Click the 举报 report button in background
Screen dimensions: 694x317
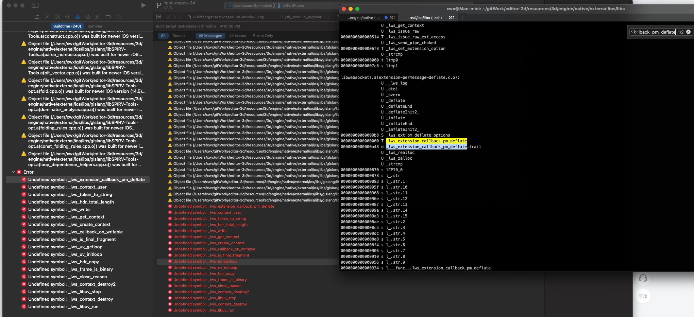tap(643, 296)
